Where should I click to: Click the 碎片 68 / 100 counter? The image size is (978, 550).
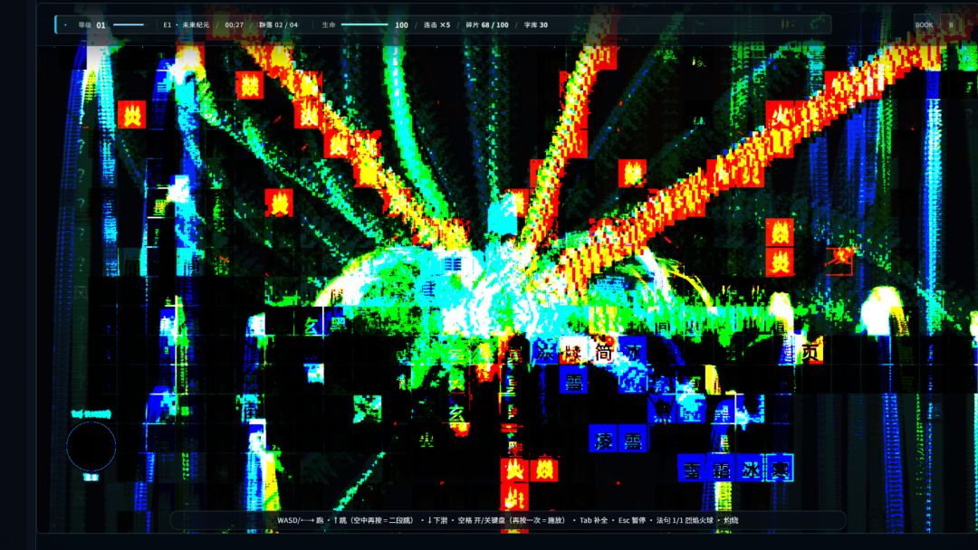487,25
